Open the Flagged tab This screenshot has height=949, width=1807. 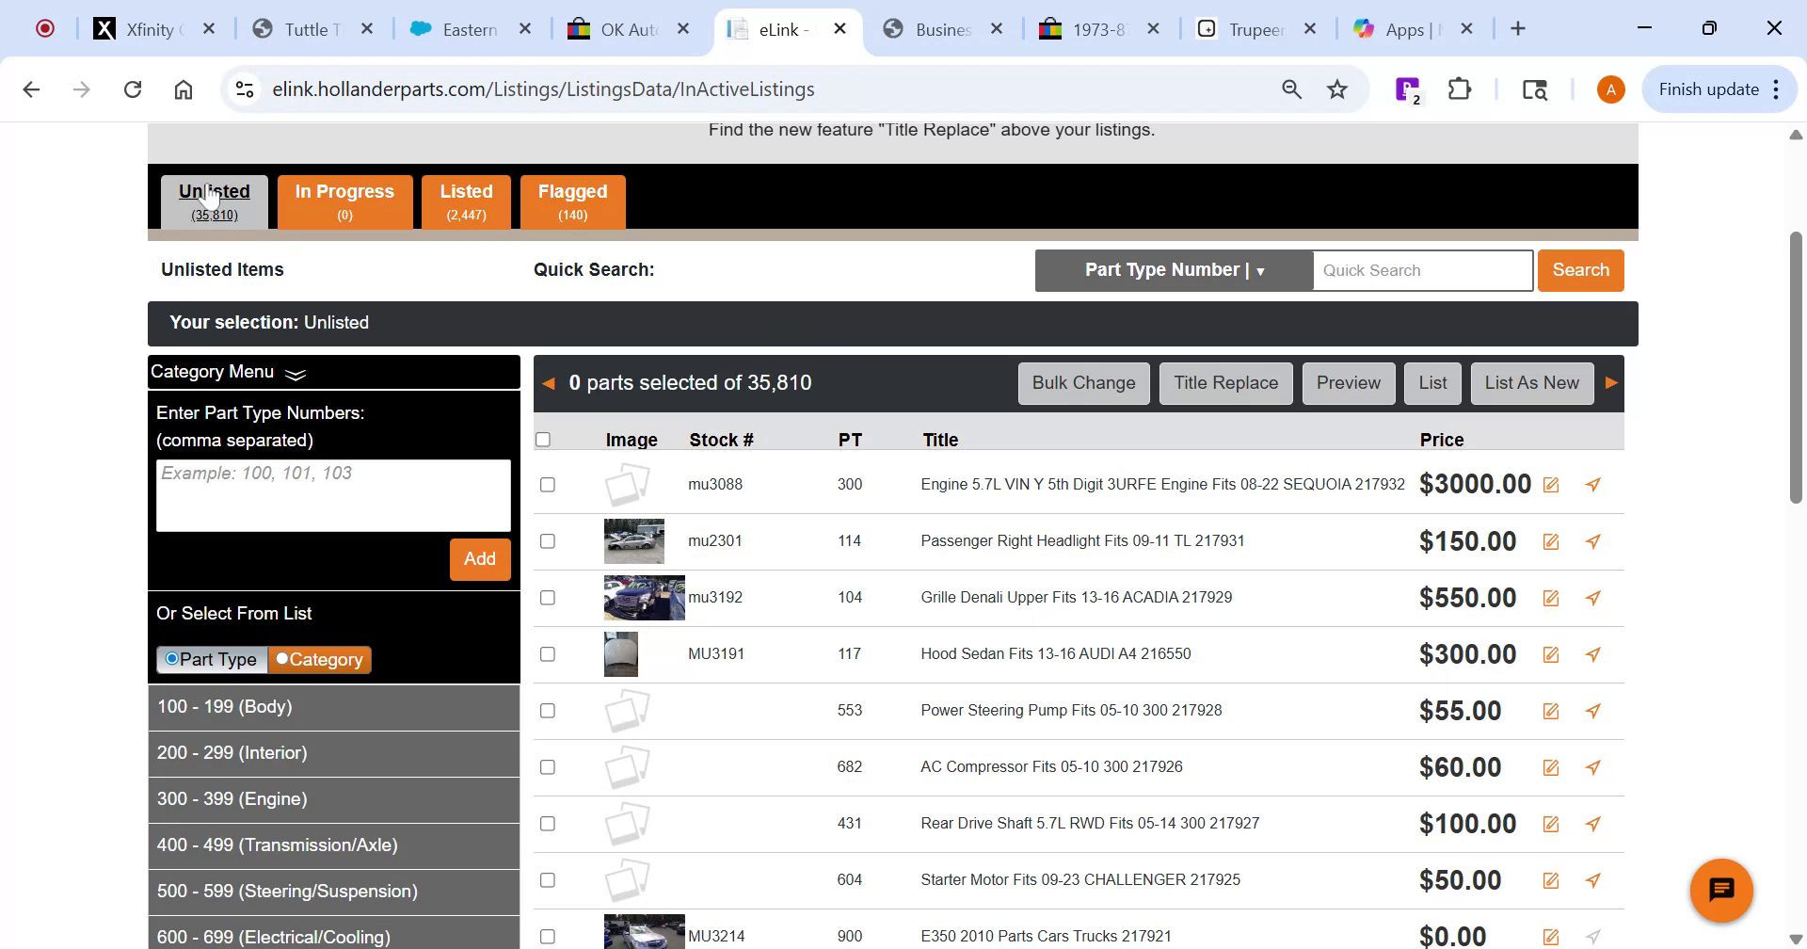click(572, 201)
